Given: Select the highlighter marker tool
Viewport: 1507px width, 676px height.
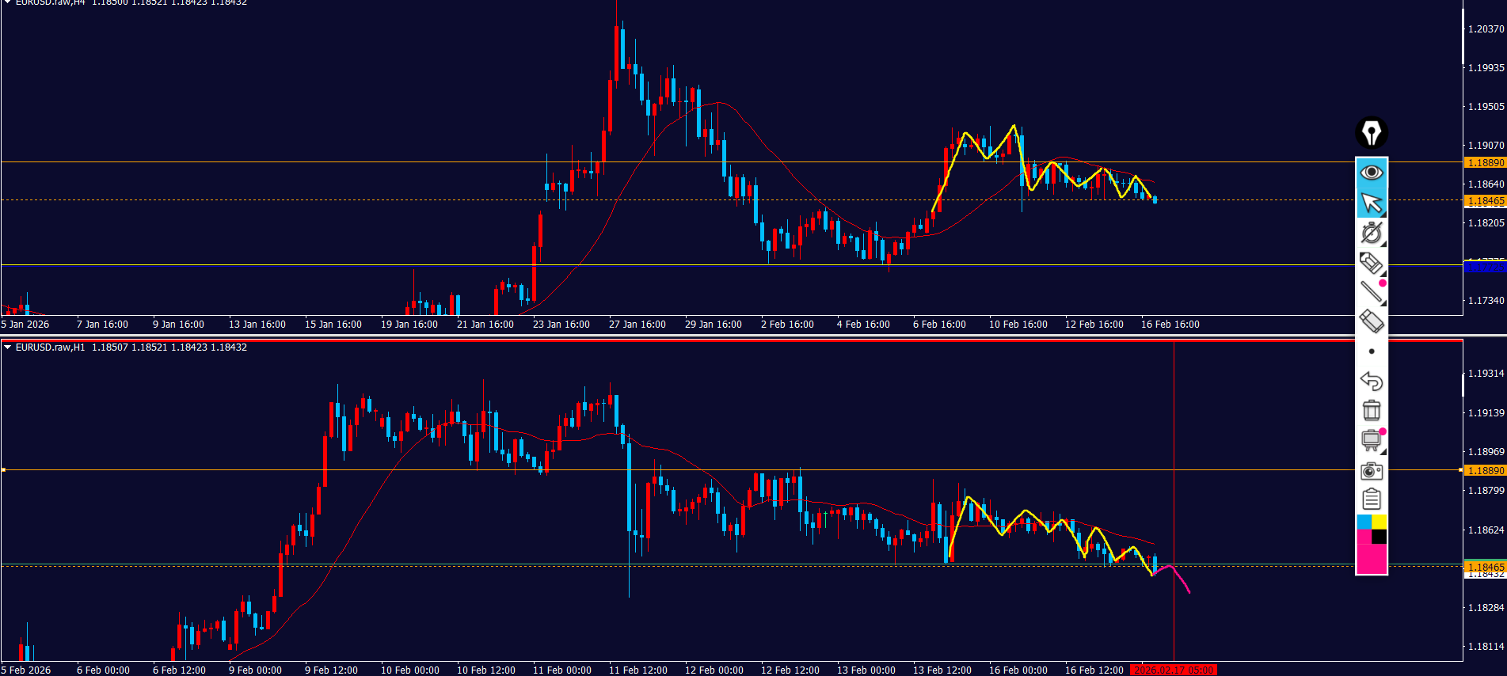Looking at the screenshot, I should [x=1371, y=263].
